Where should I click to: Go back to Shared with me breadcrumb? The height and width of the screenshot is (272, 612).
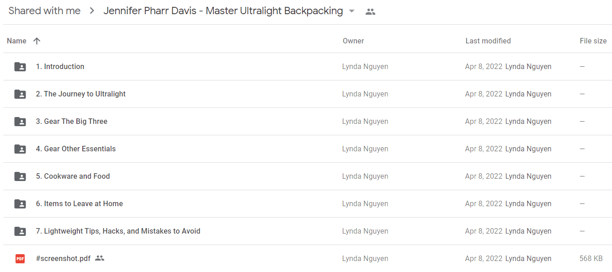click(44, 11)
